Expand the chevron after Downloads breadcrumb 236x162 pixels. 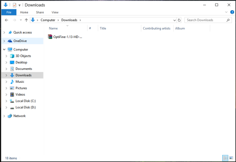(x=80, y=20)
